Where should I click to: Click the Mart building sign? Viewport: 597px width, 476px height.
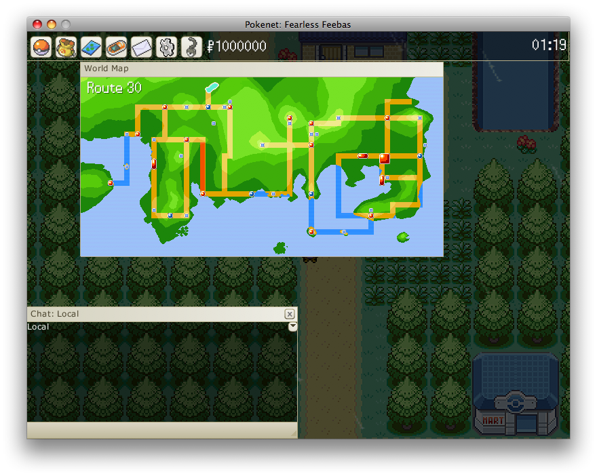[x=493, y=420]
